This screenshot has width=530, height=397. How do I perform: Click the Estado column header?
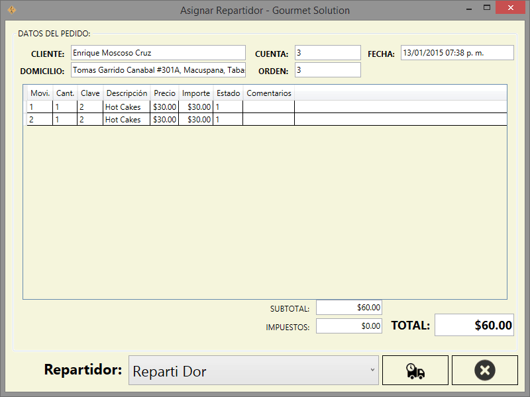pyautogui.click(x=228, y=93)
